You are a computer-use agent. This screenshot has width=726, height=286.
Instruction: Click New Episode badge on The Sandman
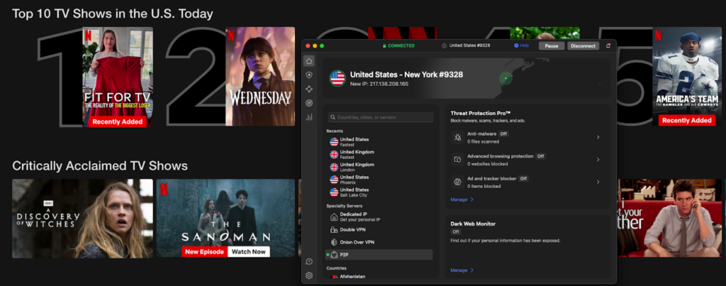coord(205,252)
